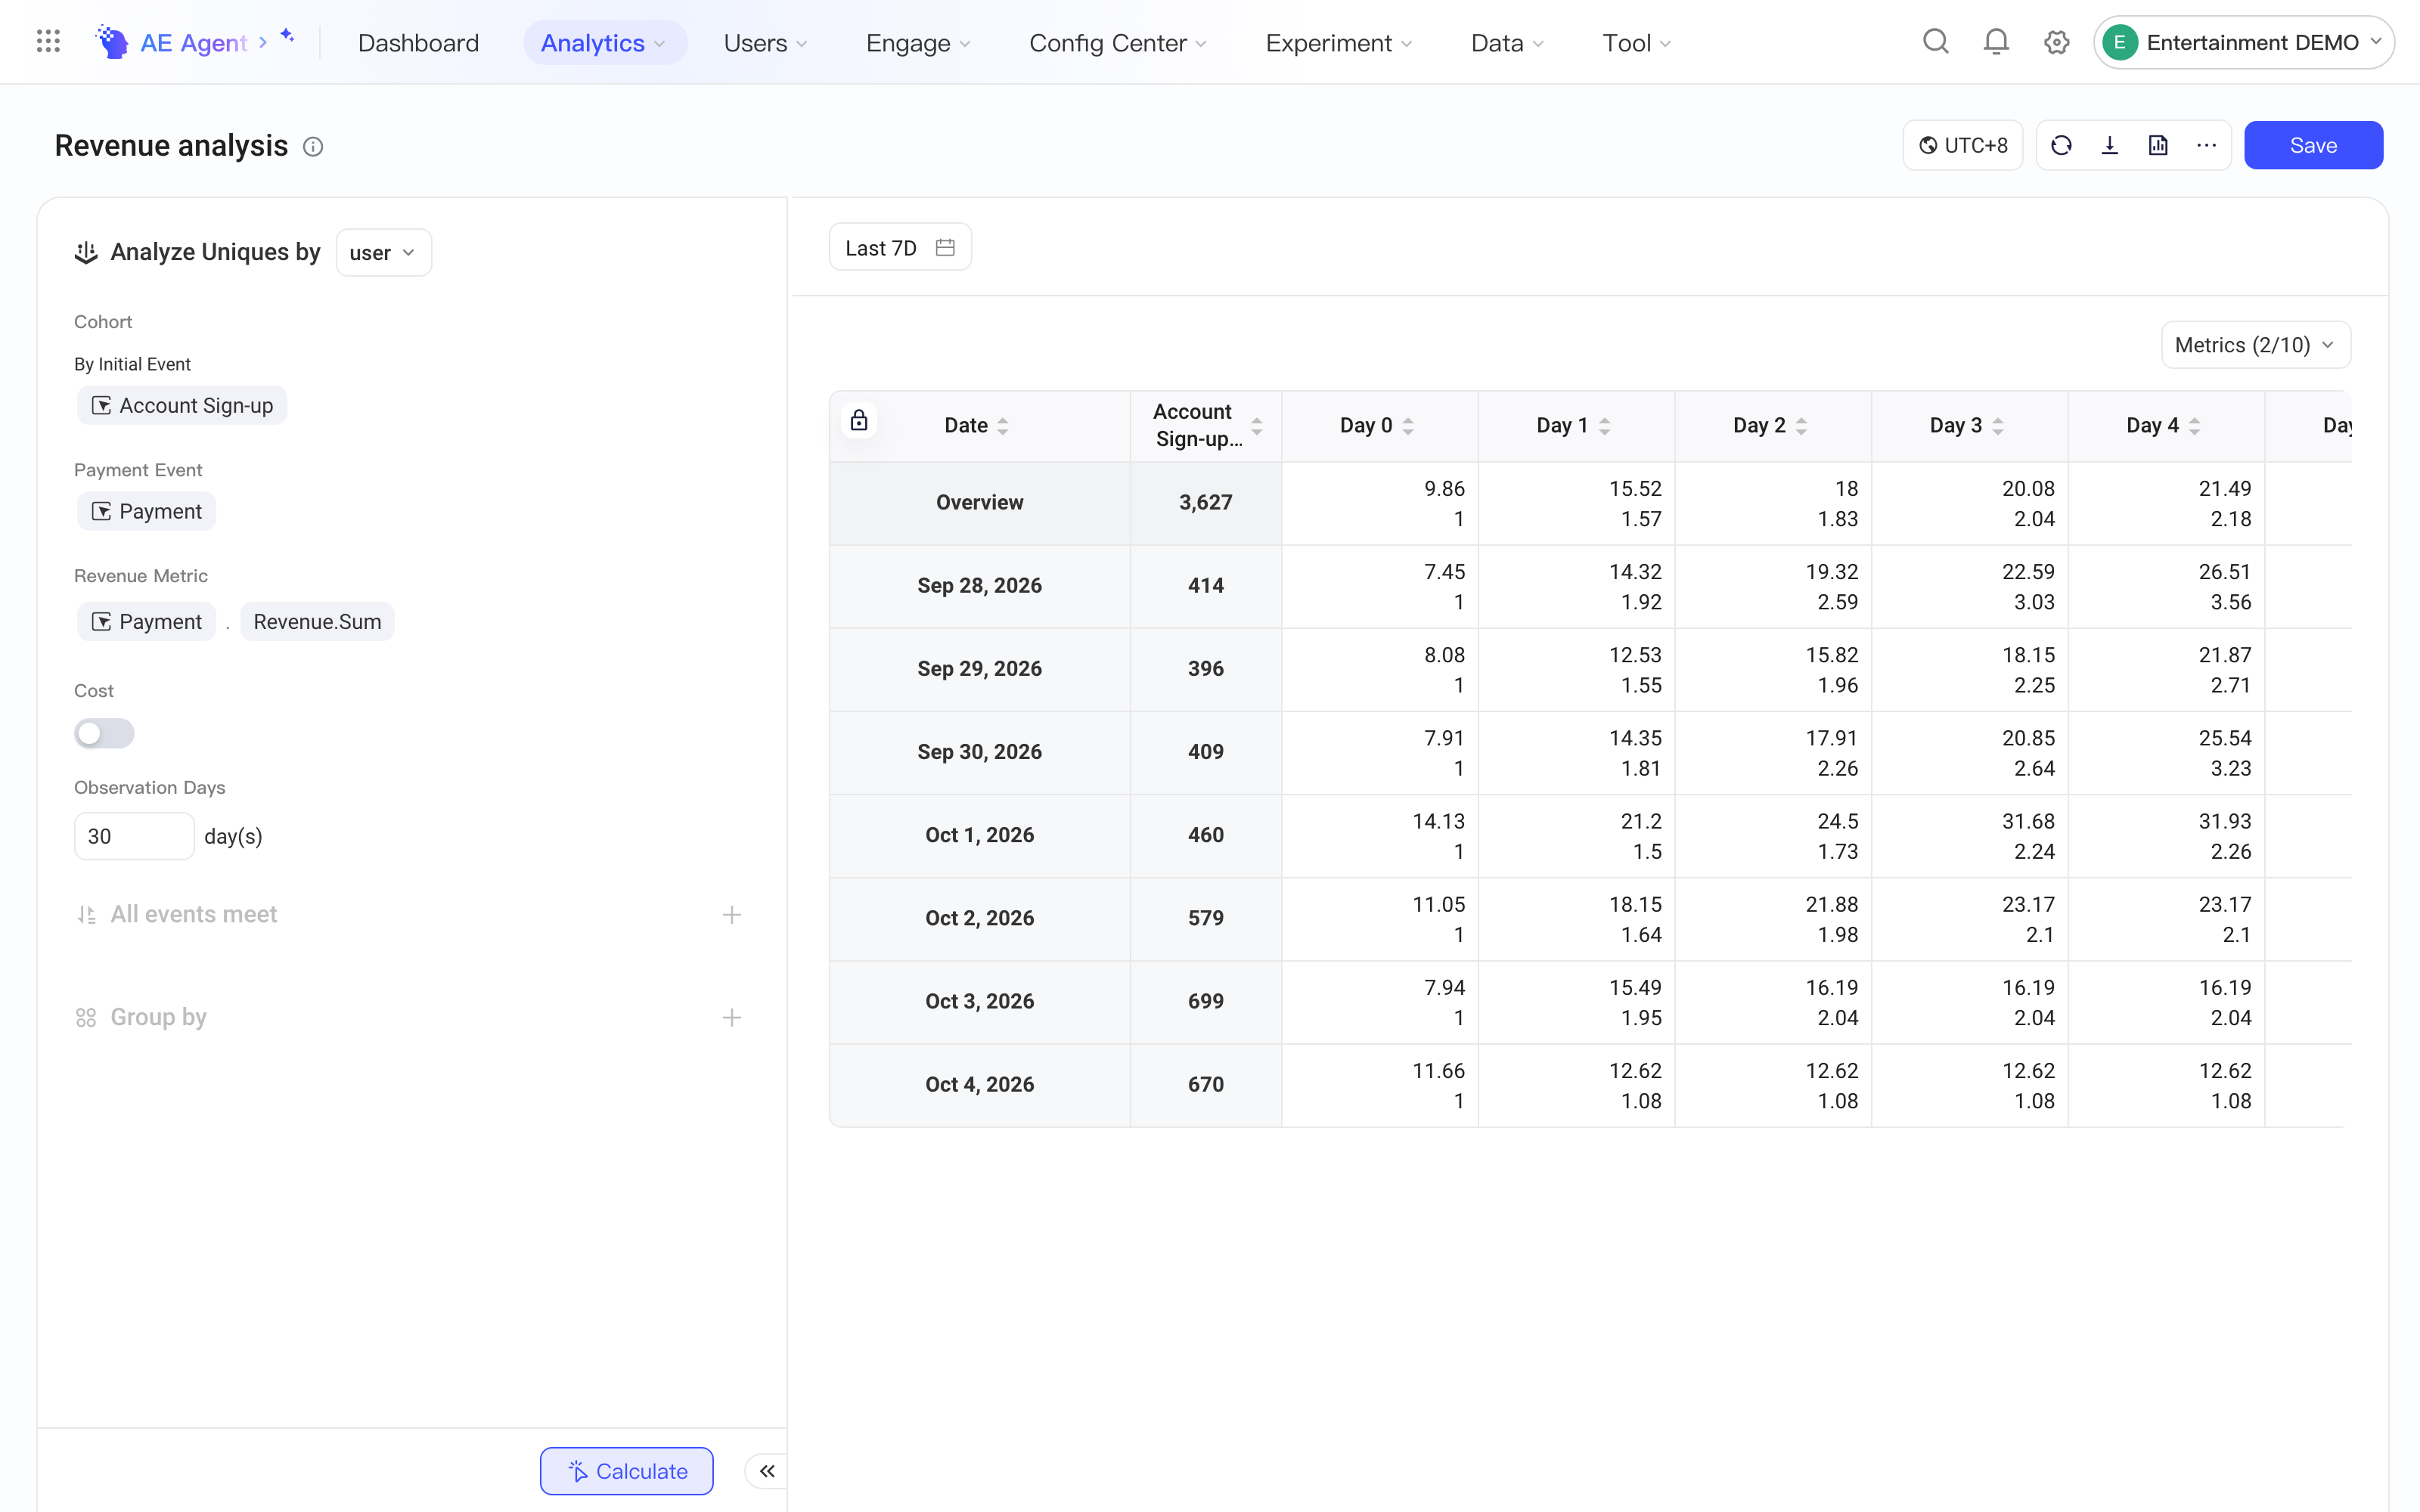Select the Account Sign-up initial event
Screen dimensions: 2420x1512
tap(182, 405)
